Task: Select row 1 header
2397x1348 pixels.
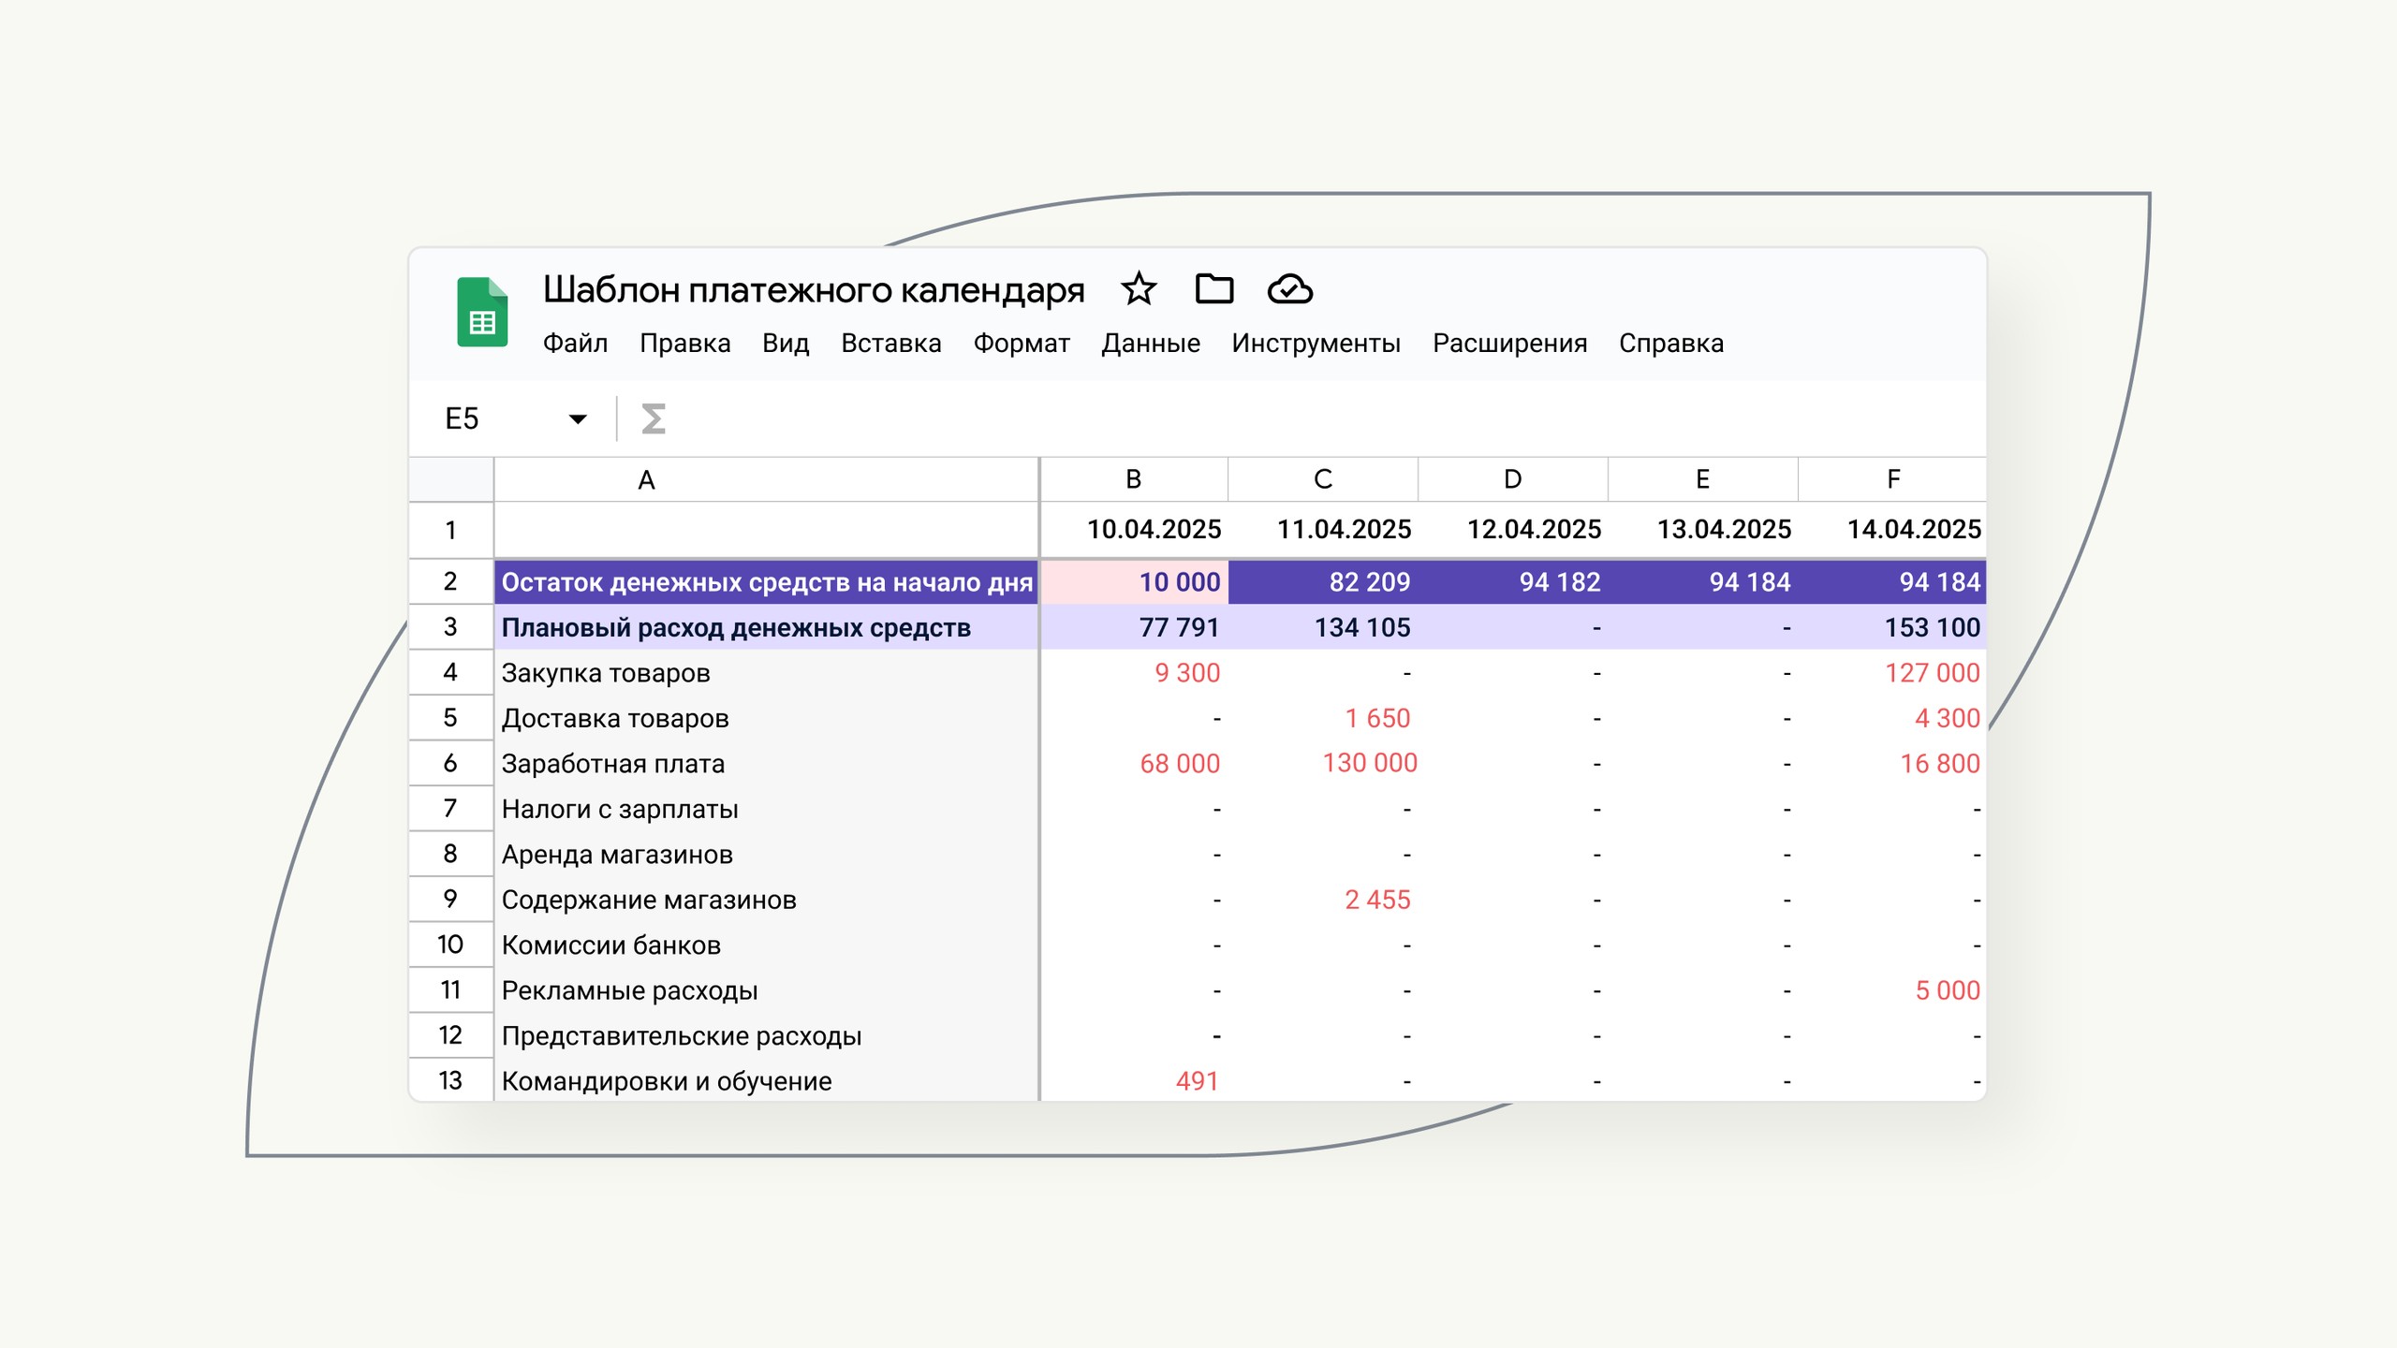Action: pyautogui.click(x=451, y=530)
